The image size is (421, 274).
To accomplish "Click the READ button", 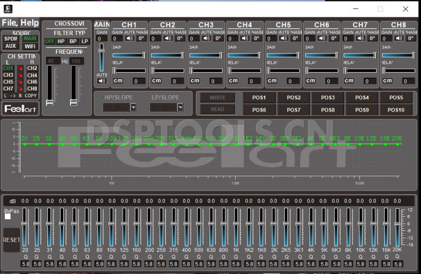I will [217, 109].
